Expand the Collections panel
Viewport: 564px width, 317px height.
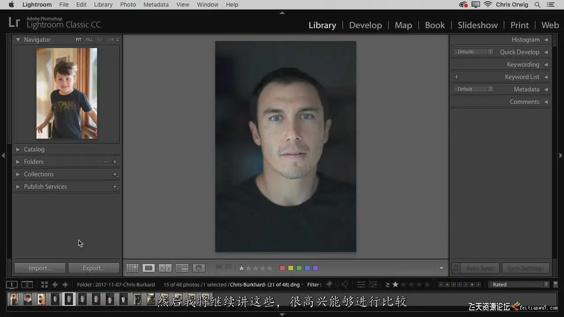point(18,174)
